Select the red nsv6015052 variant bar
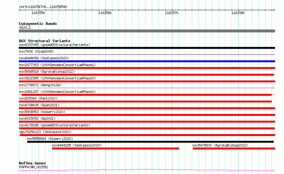284x174 pixels. click(x=147, y=122)
